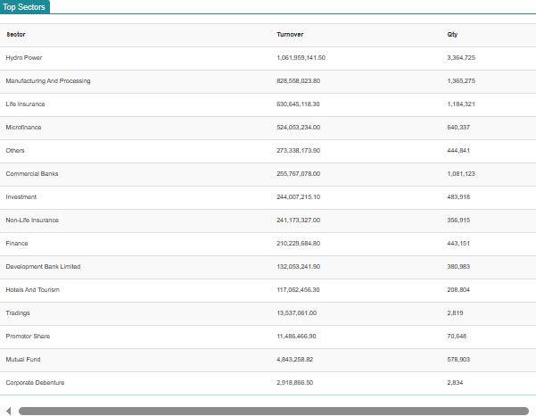Sort by the Sector column header
The image size is (536, 416).
click(x=16, y=35)
